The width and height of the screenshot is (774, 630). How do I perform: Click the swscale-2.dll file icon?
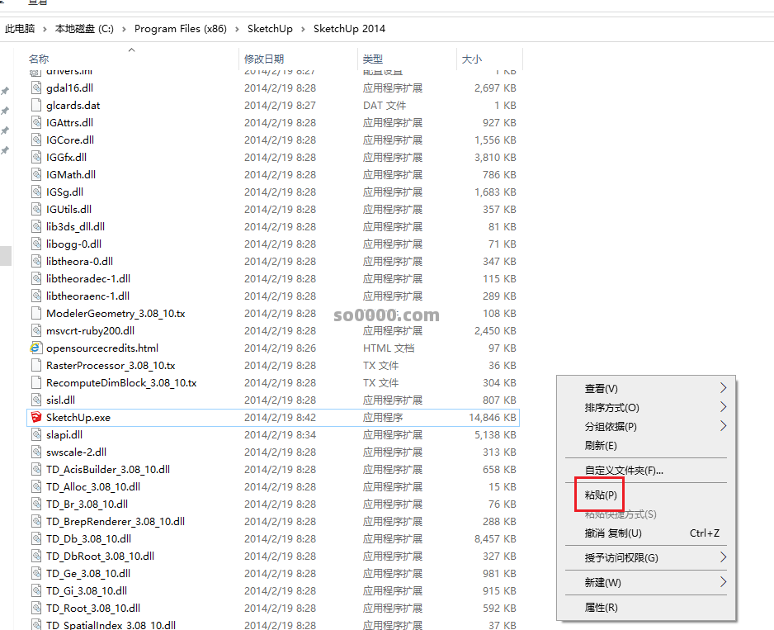point(36,452)
